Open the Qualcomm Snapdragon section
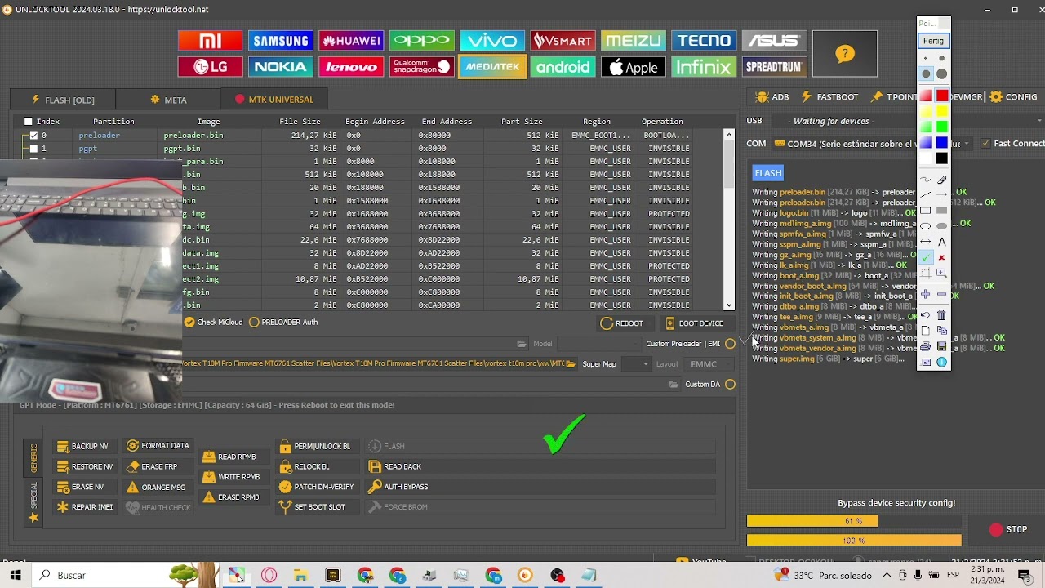The width and height of the screenshot is (1045, 588). point(421,67)
